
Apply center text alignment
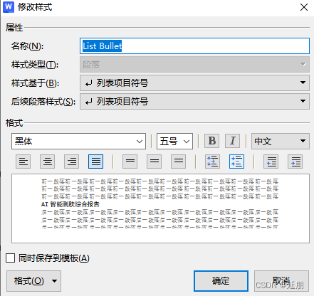[x=47, y=162]
